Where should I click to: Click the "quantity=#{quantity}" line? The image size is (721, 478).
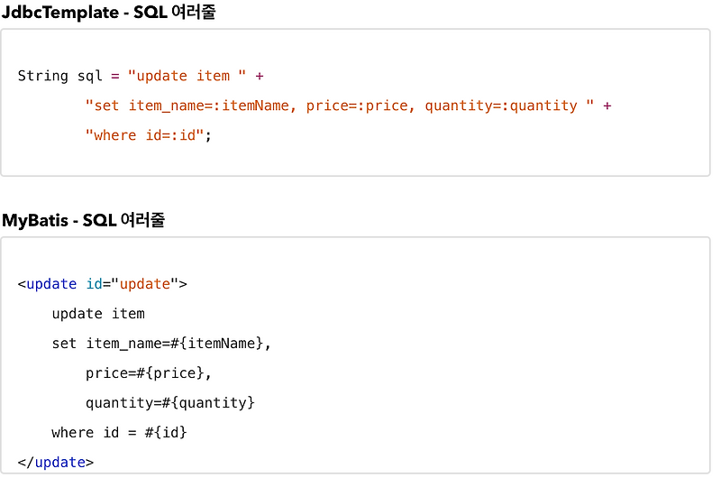click(170, 403)
